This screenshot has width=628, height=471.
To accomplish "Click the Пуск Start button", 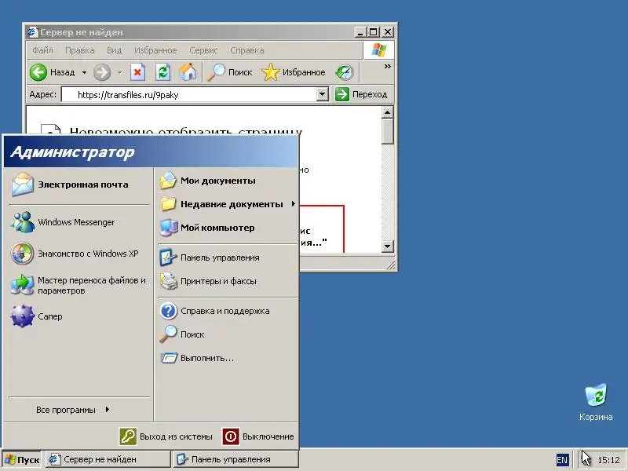I will 22,460.
